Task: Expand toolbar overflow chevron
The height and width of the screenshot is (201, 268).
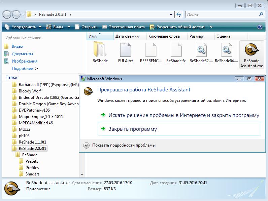Action: tap(211, 27)
